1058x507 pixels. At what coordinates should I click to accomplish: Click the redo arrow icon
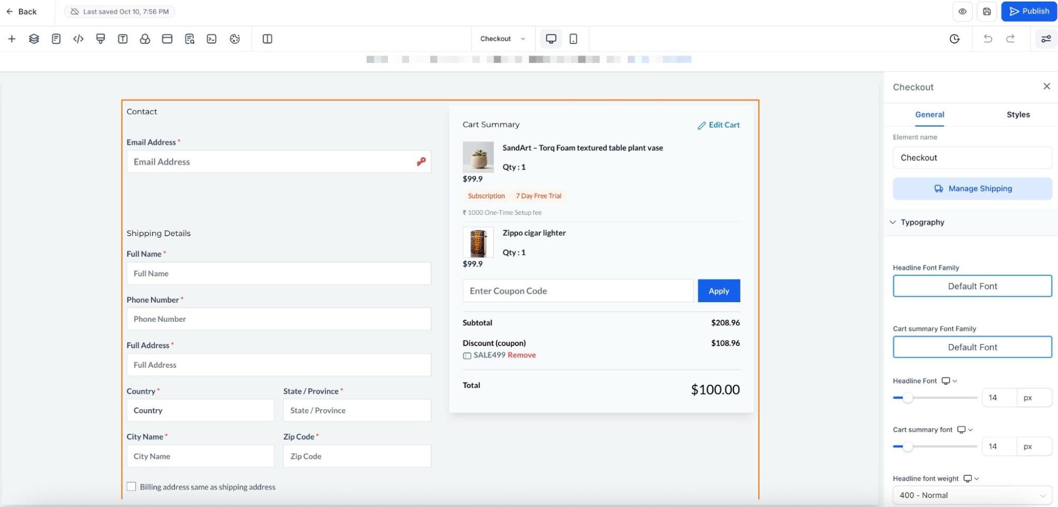click(x=1010, y=39)
